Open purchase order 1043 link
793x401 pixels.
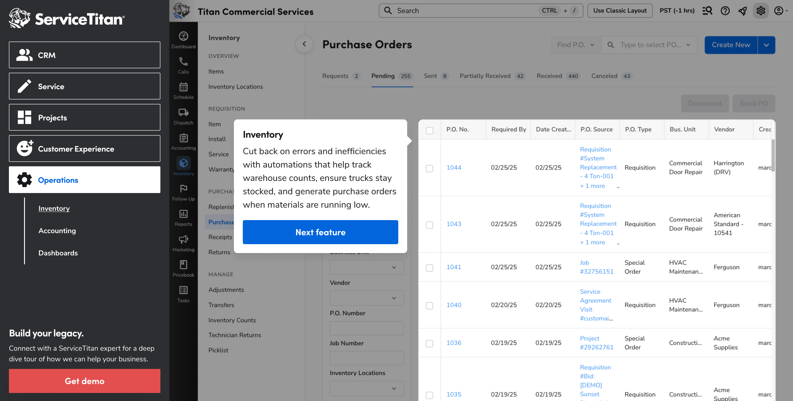tap(454, 224)
